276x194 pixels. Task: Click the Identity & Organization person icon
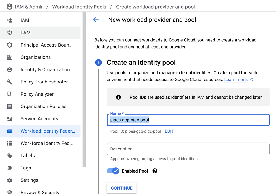pyautogui.click(x=9, y=70)
